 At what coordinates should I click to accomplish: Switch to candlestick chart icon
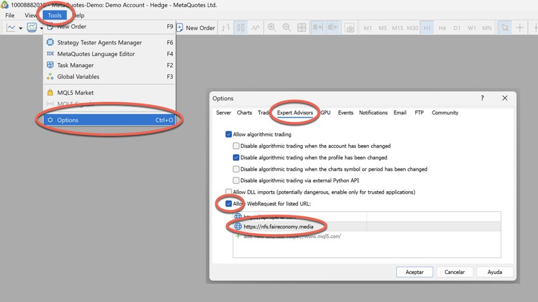[241, 28]
